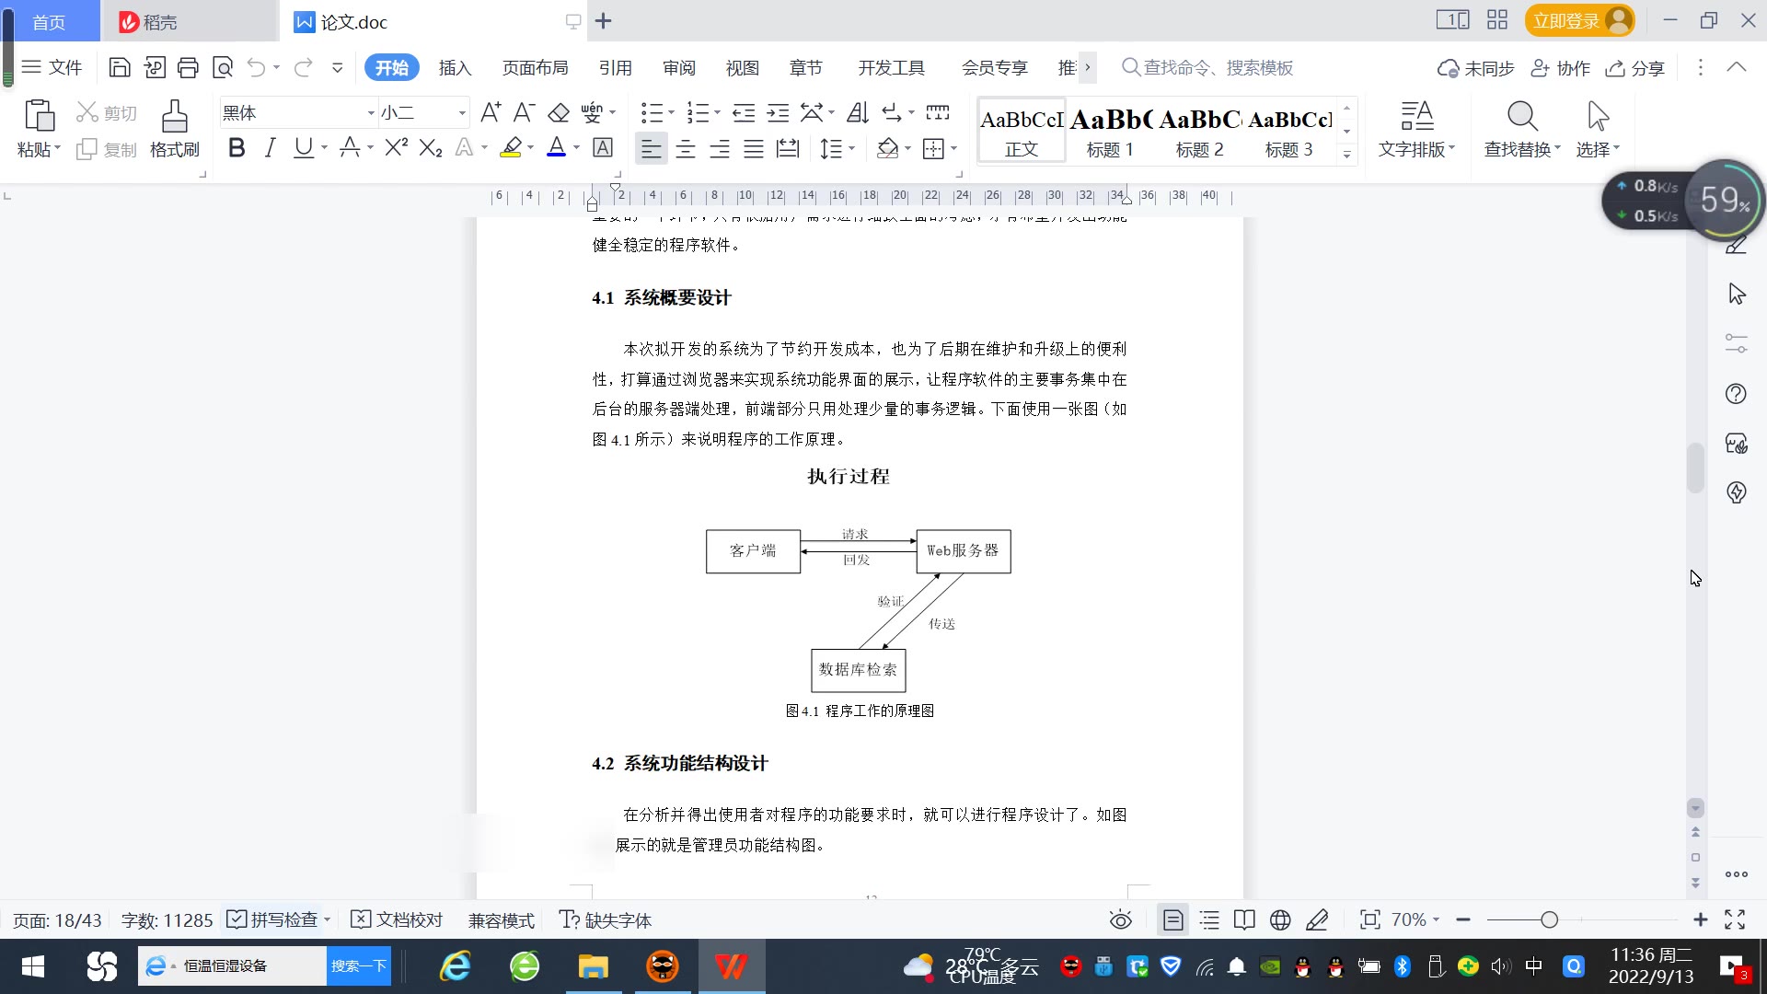Expand the styles gallery more arrow
The height and width of the screenshot is (994, 1767).
click(1346, 155)
